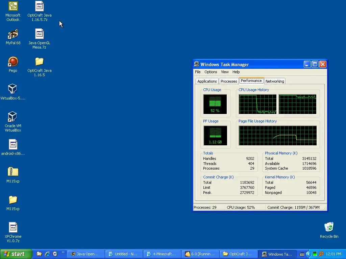Screen dimensions: 346x259
Task: Switch to the Networking tab
Action: (275, 81)
